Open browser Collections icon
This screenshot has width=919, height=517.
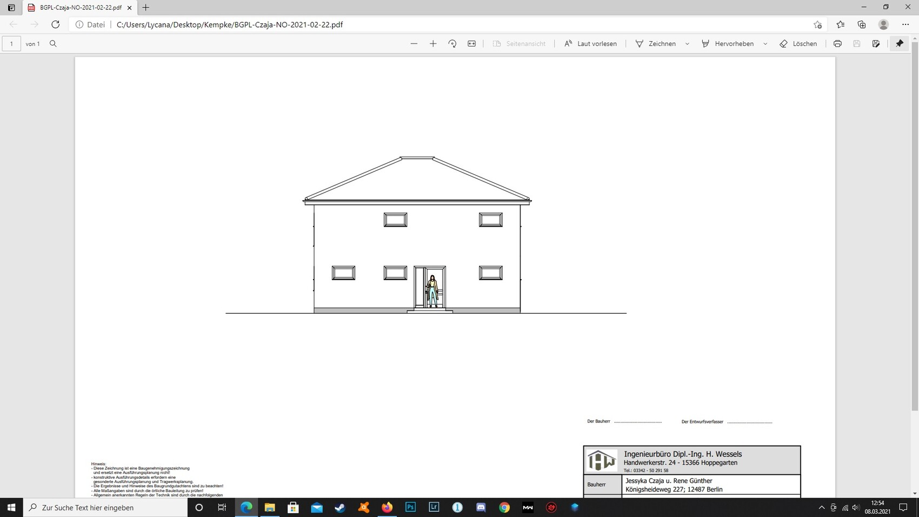[862, 24]
